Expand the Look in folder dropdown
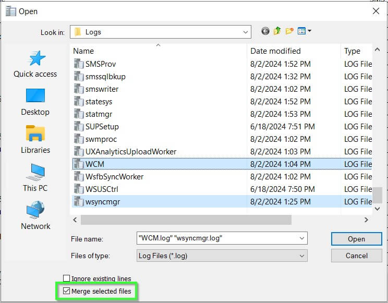The width and height of the screenshot is (388, 303). pos(245,32)
